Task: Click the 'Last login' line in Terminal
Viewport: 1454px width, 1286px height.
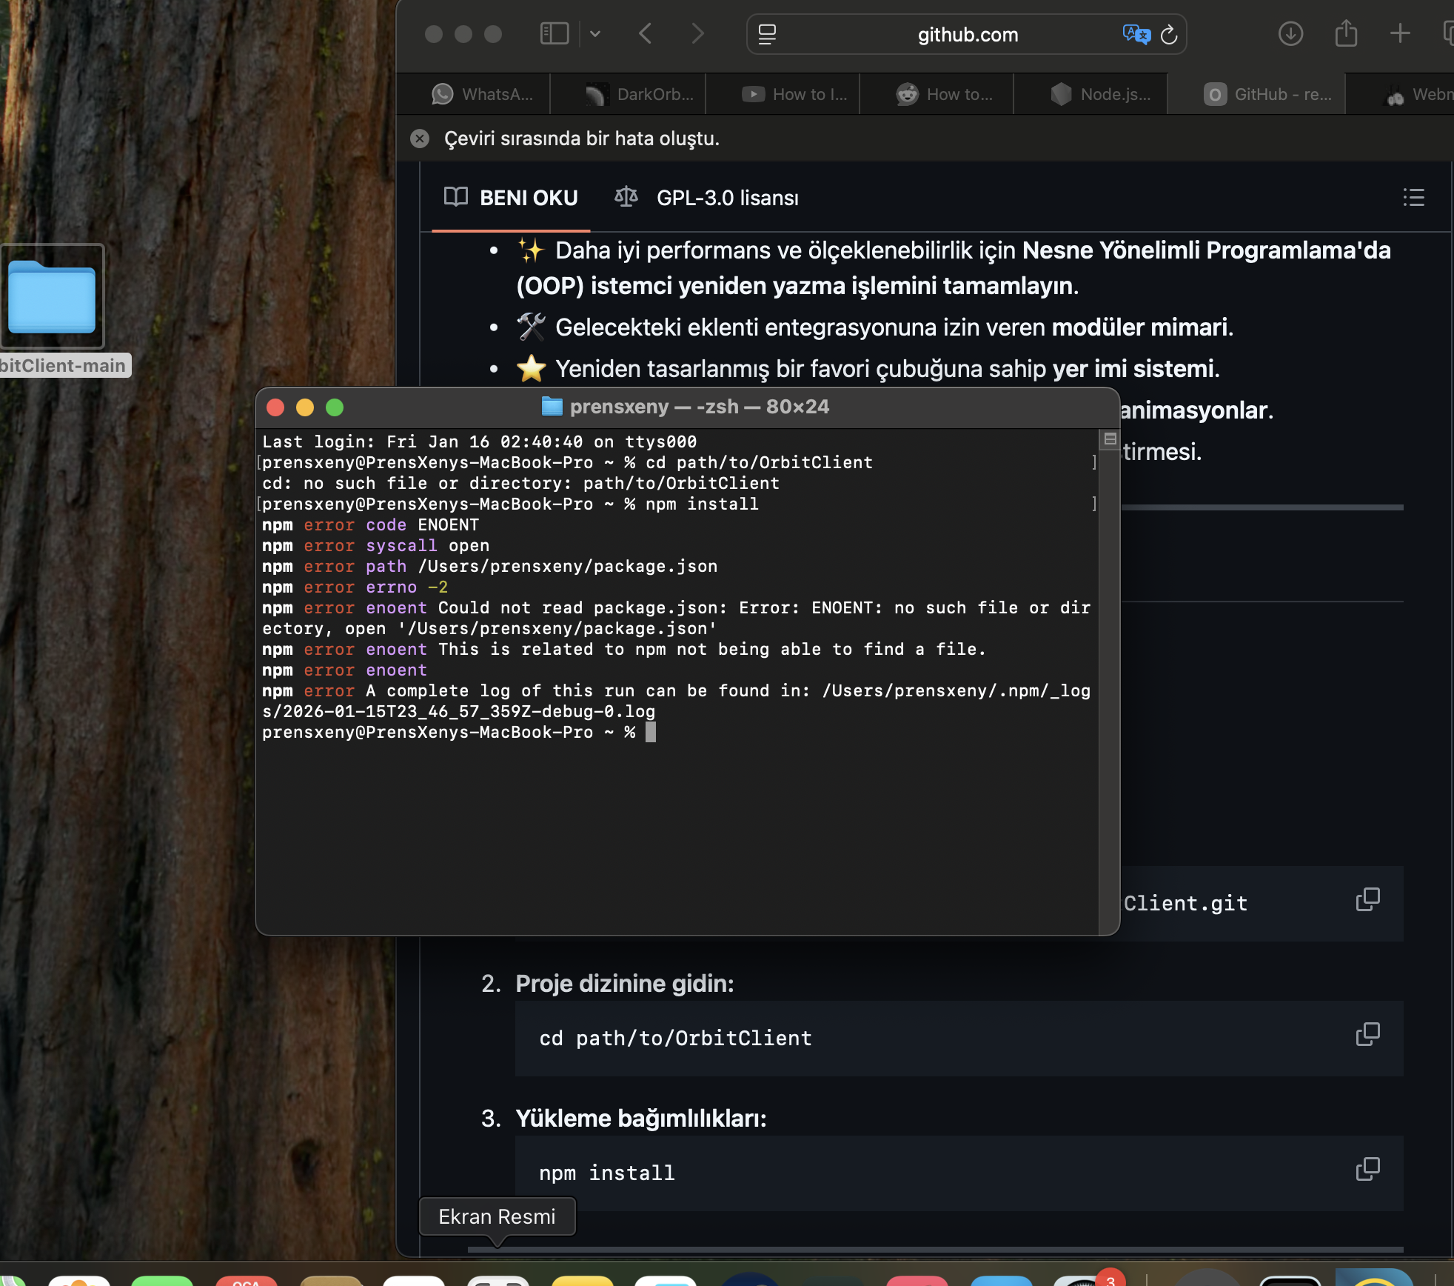Action: tap(480, 442)
